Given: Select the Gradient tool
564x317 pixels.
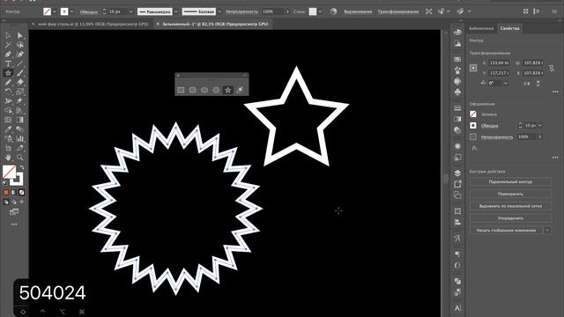Looking at the screenshot, I should pos(20,120).
